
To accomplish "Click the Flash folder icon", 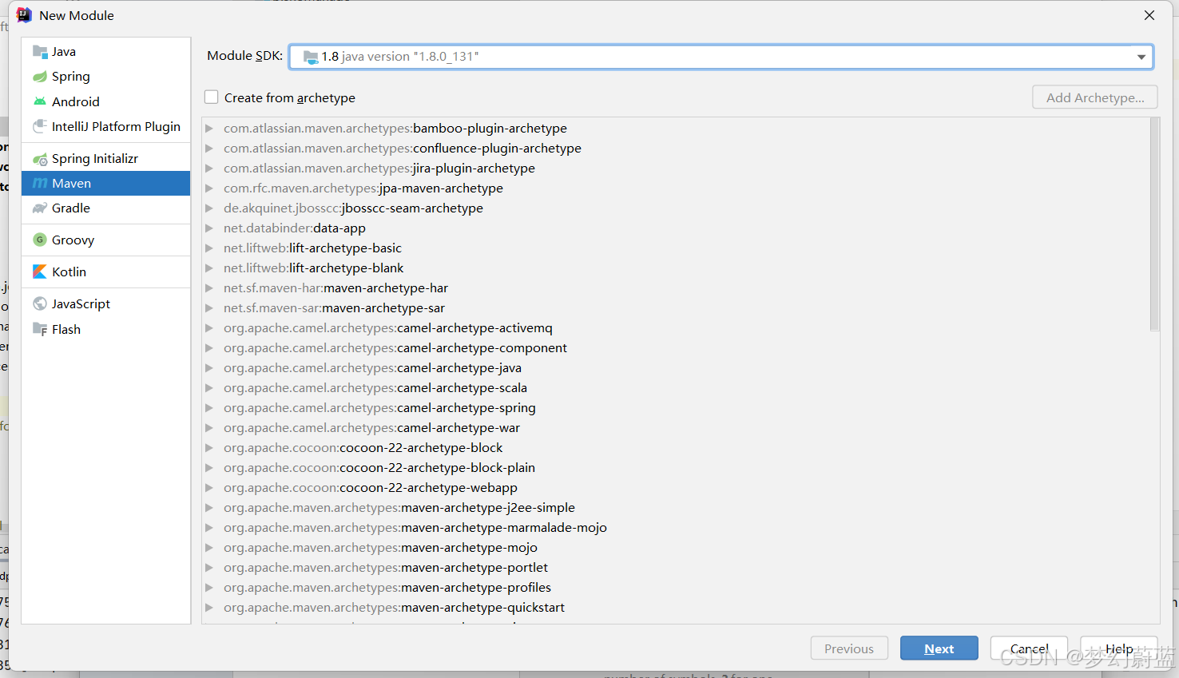I will pyautogui.click(x=40, y=329).
